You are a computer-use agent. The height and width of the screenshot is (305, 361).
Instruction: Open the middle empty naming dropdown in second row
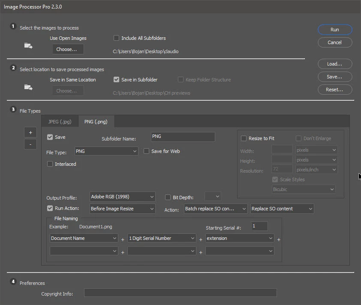(x=162, y=251)
